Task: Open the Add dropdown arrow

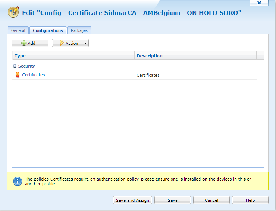Action: click(45, 43)
